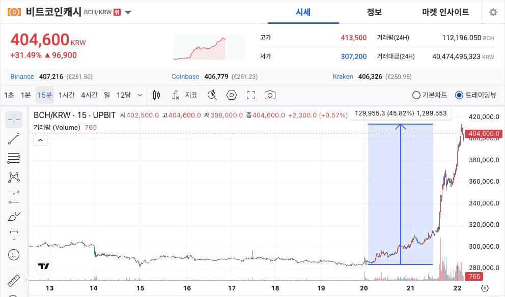
Task: Click the date label 15 on time axis
Action: point(140,288)
